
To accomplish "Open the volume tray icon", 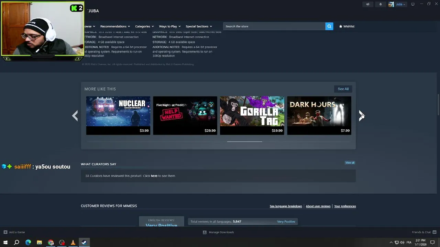I will click(402, 243).
